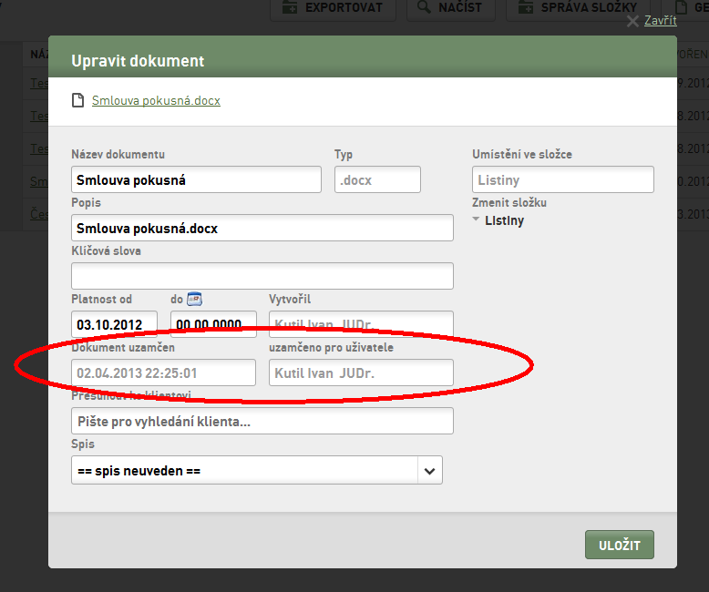Open the calendar icon next to 'do'
709x592 pixels.
[x=194, y=299]
